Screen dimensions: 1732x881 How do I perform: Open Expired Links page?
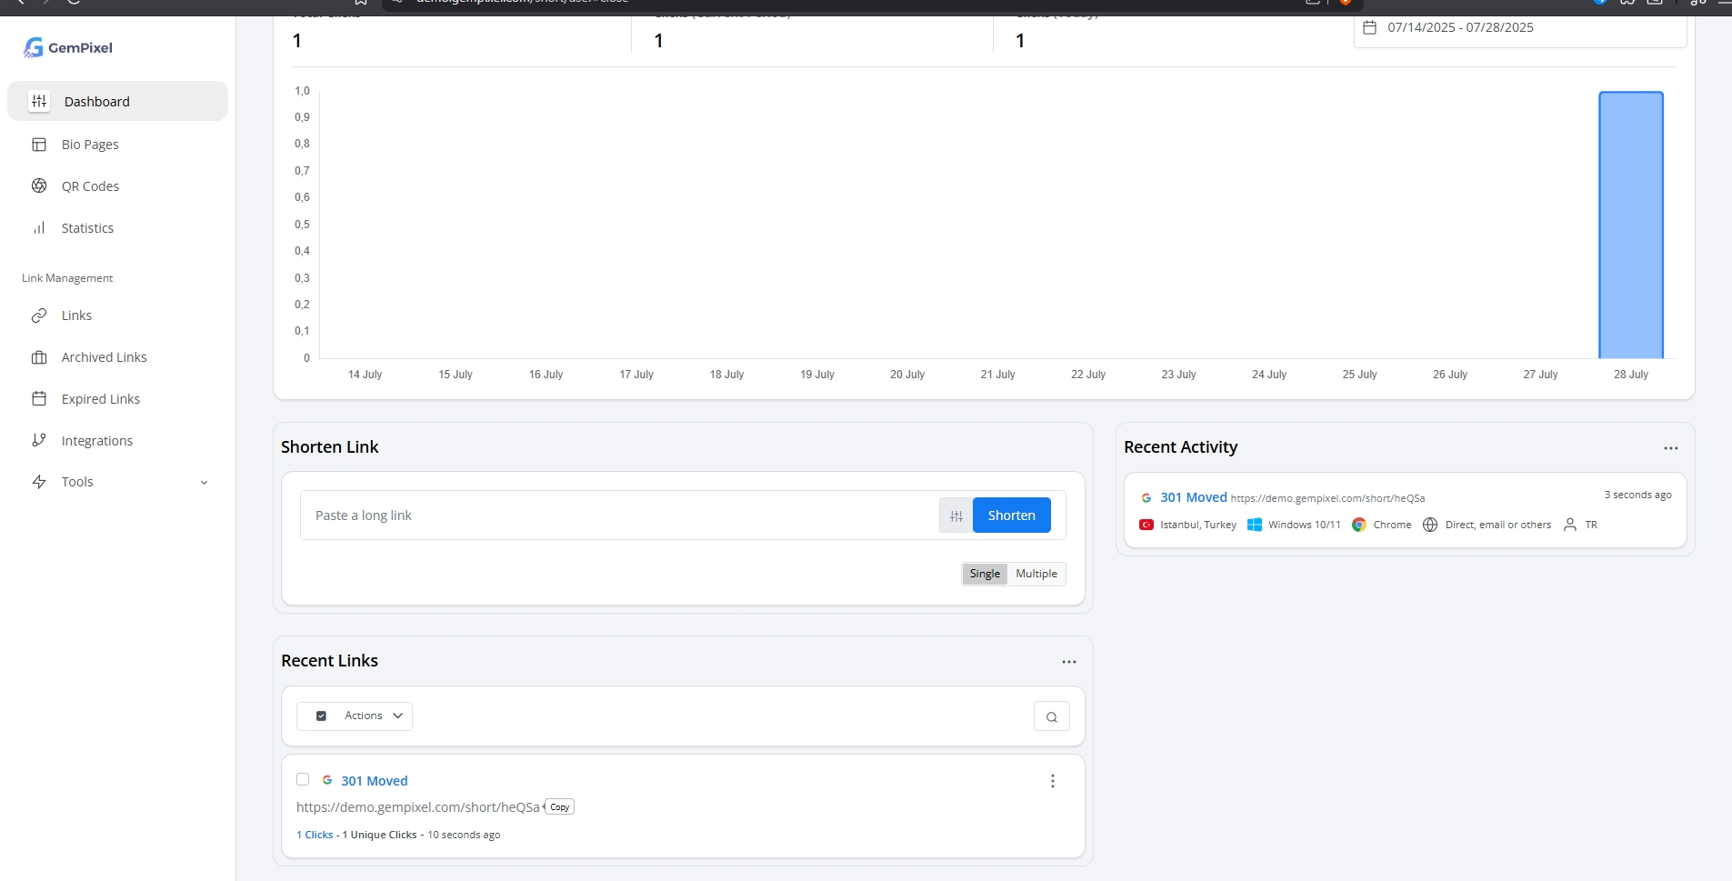pos(101,399)
